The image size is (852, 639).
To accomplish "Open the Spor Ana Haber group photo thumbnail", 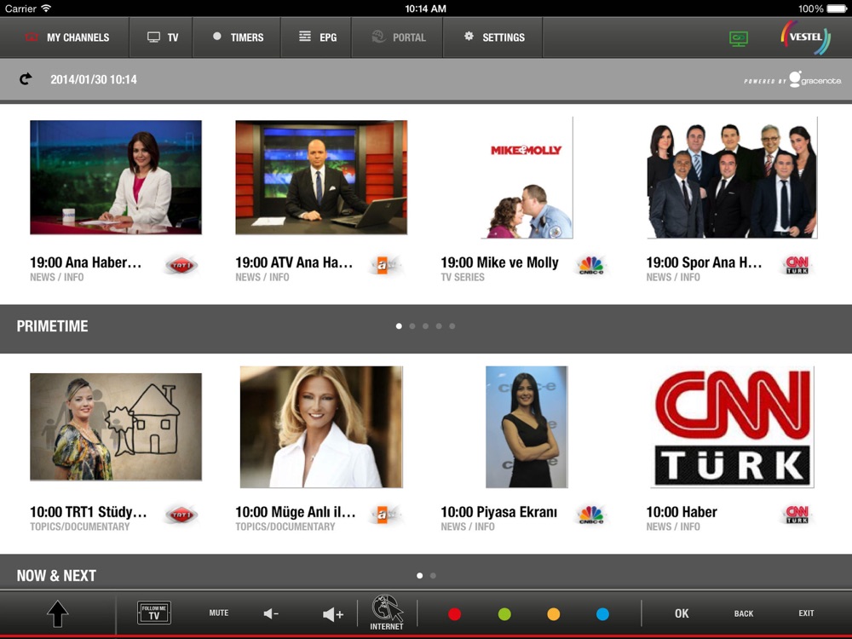I will click(x=732, y=177).
